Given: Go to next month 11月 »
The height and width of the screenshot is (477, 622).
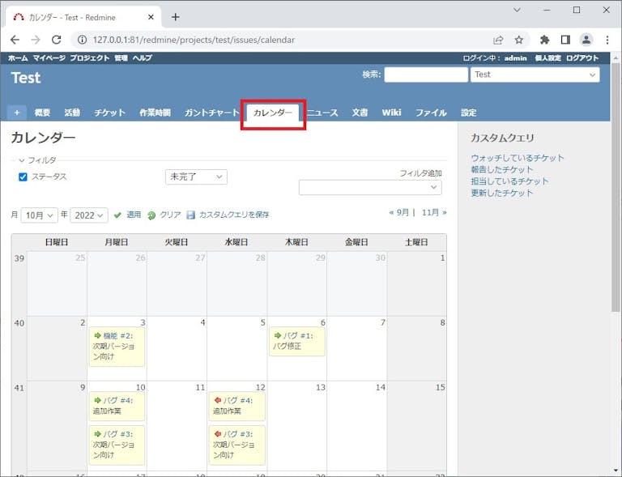Looking at the screenshot, I should tap(434, 212).
